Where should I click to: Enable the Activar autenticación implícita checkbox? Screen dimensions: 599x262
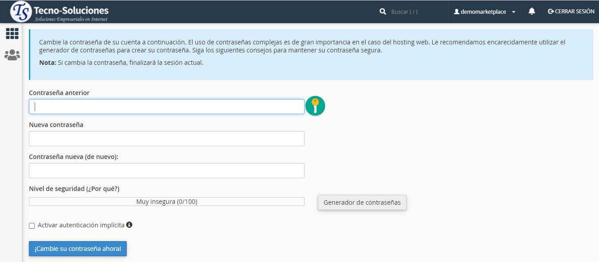[x=32, y=226]
